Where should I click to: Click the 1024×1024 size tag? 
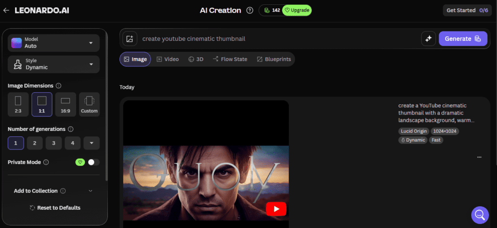click(445, 131)
